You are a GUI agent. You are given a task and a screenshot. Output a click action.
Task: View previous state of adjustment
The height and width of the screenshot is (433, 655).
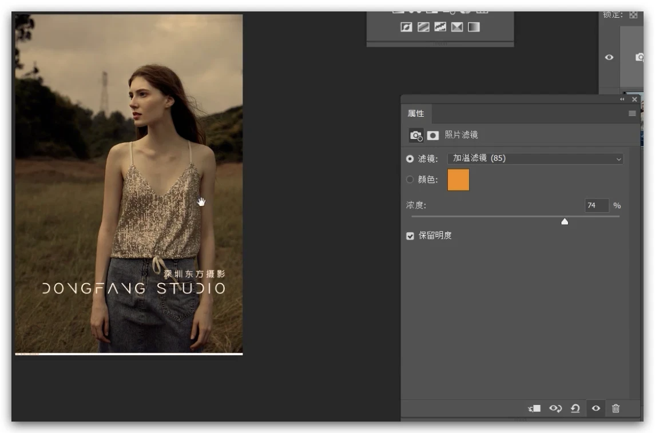(x=555, y=408)
